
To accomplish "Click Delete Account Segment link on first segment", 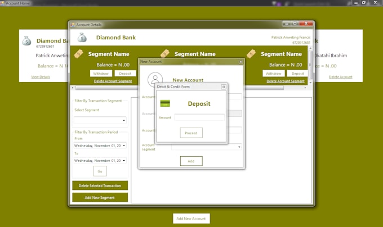I will [113, 81].
